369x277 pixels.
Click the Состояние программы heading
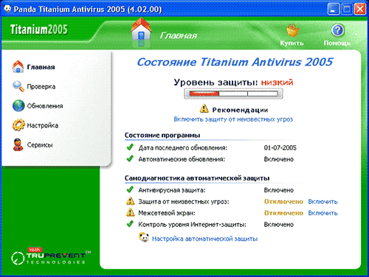pos(162,136)
